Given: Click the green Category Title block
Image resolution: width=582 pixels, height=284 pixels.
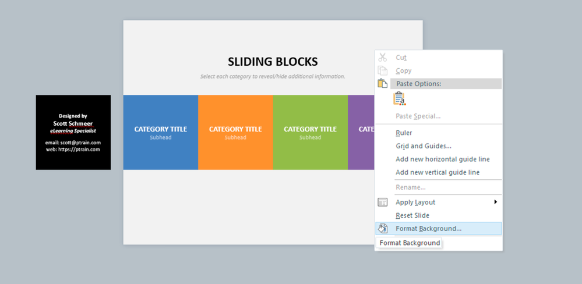Looking at the screenshot, I should click(x=310, y=133).
